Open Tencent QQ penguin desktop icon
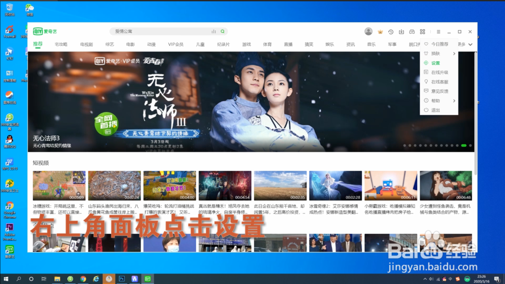Screen dimensions: 505x284 pyautogui.click(x=10, y=141)
